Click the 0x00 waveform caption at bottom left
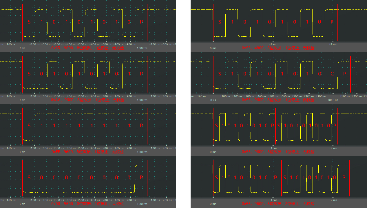Screen dimensions: 367x208 [x=87, y=204]
